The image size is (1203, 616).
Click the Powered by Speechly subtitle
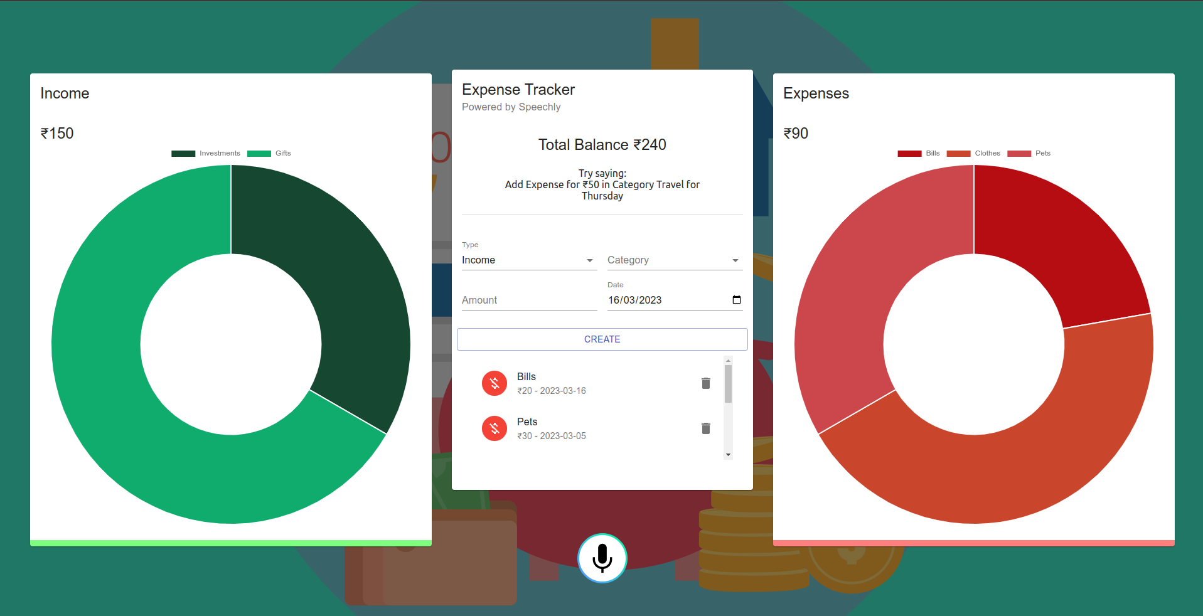tap(511, 107)
